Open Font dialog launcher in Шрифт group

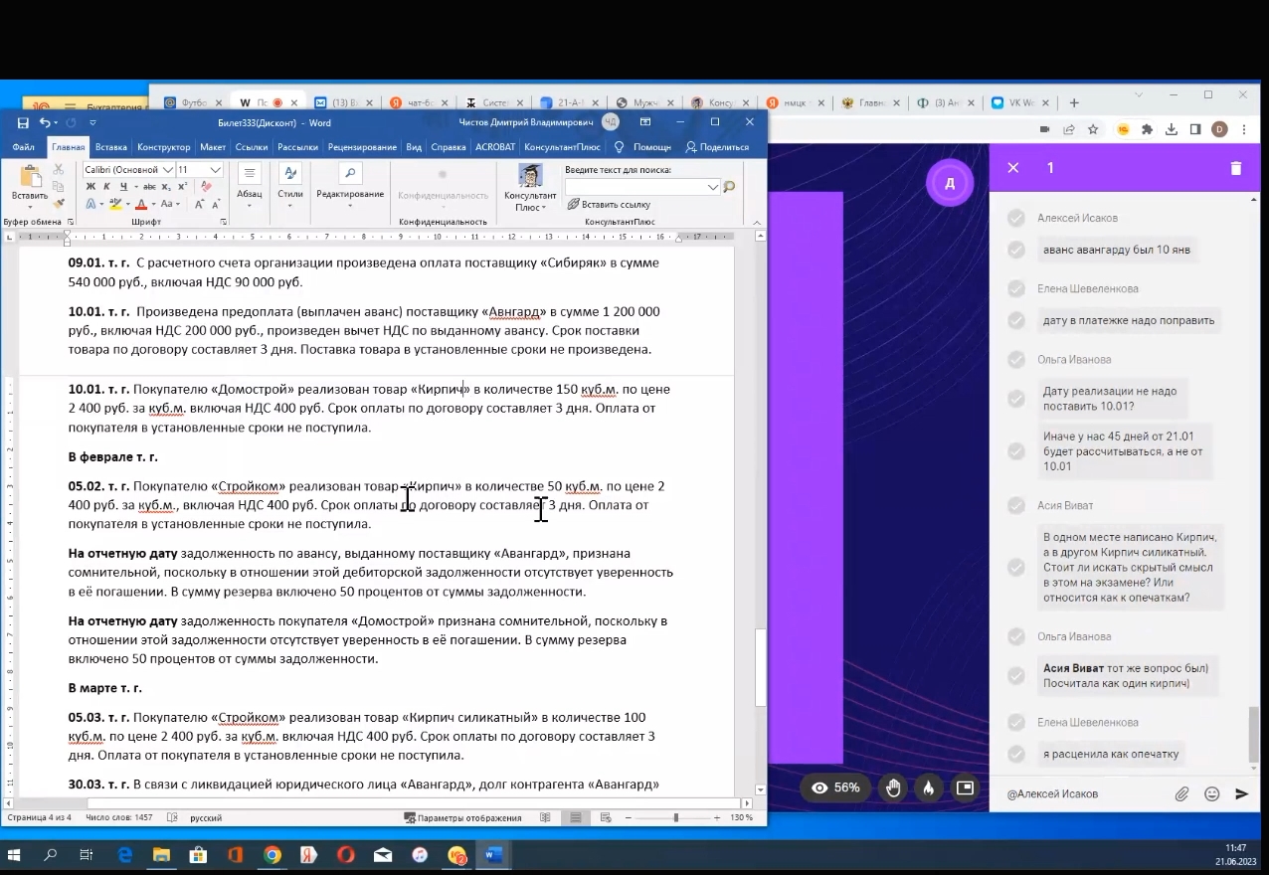[x=222, y=222]
